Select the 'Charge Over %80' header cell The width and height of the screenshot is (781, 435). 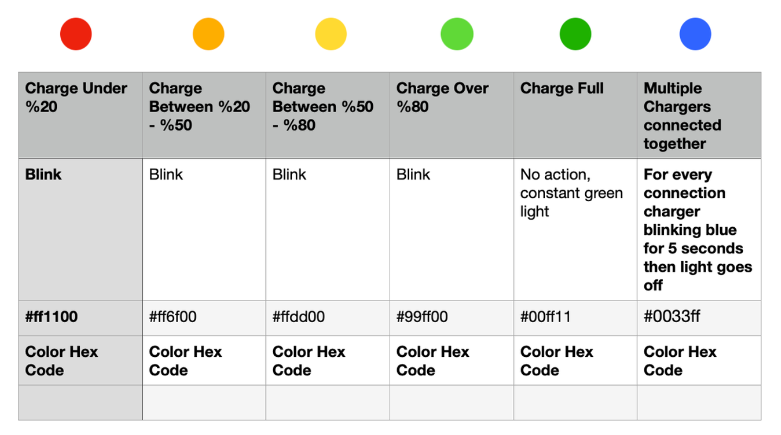(x=452, y=115)
